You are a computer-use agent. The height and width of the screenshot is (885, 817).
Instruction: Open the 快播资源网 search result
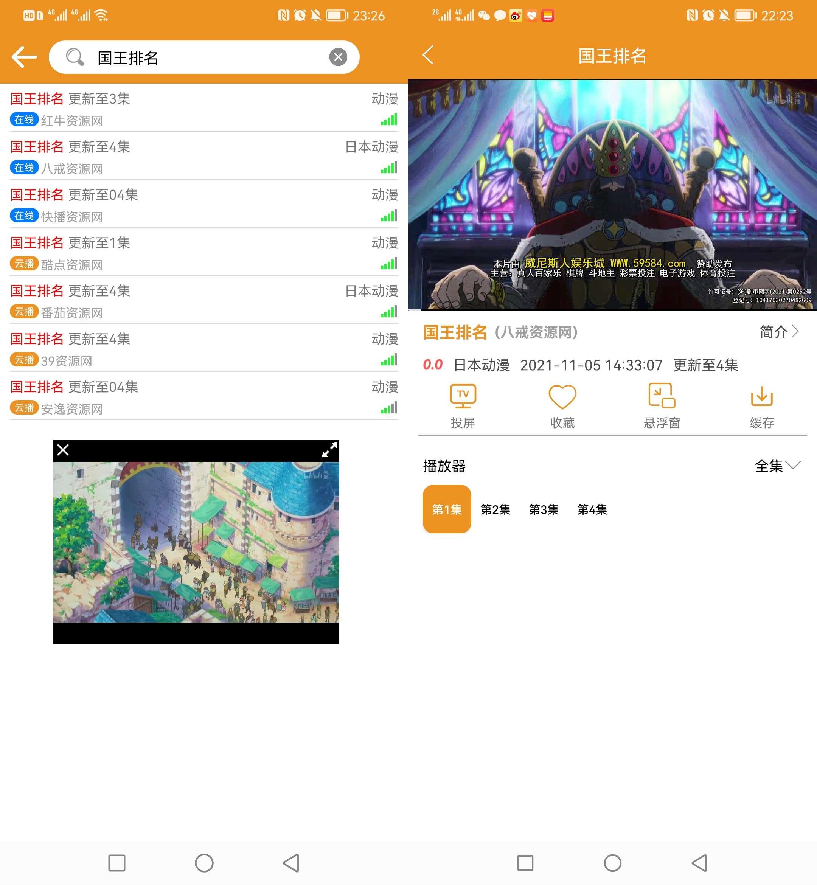tap(204, 204)
